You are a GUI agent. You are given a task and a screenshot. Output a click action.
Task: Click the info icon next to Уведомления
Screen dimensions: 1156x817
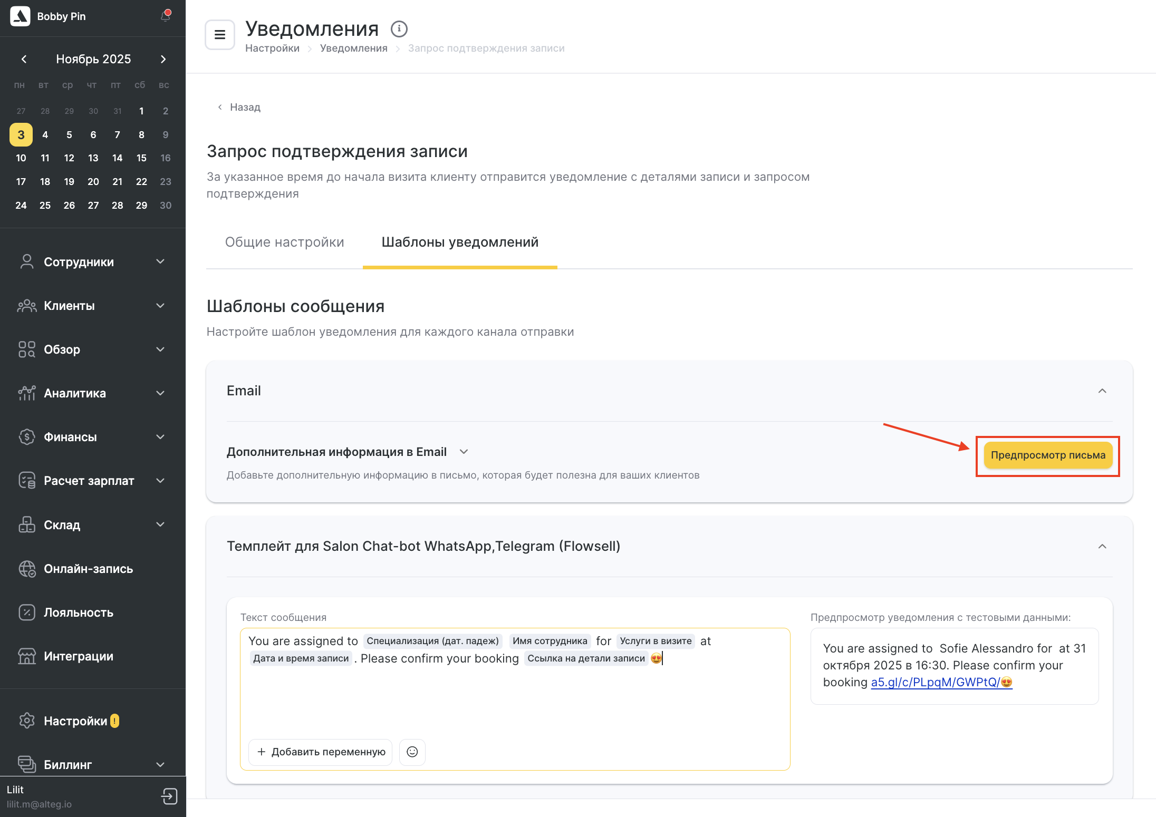pos(399,29)
